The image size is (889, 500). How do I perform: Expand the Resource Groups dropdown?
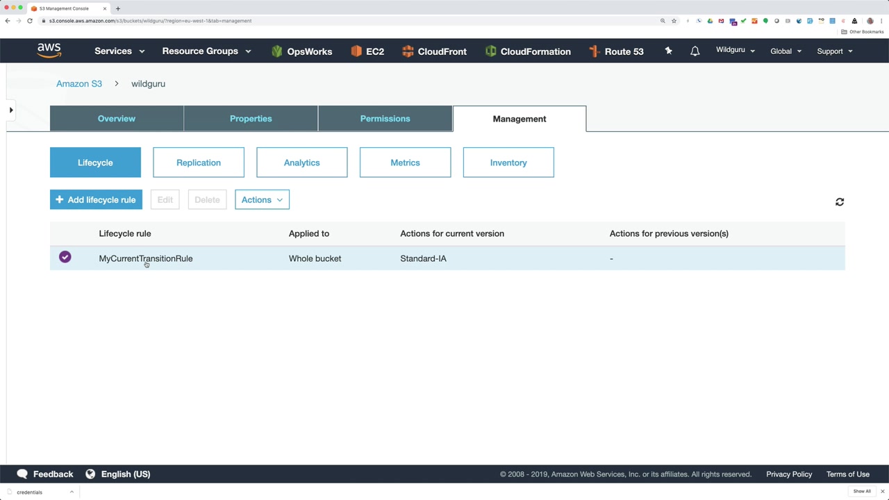206,51
